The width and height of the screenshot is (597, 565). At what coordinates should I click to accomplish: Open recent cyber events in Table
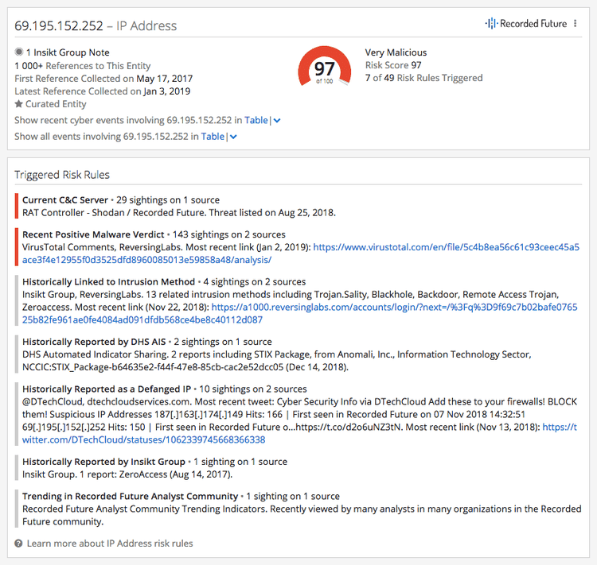(256, 120)
